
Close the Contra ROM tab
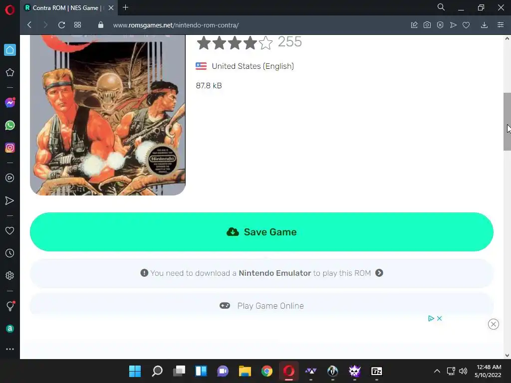click(111, 8)
